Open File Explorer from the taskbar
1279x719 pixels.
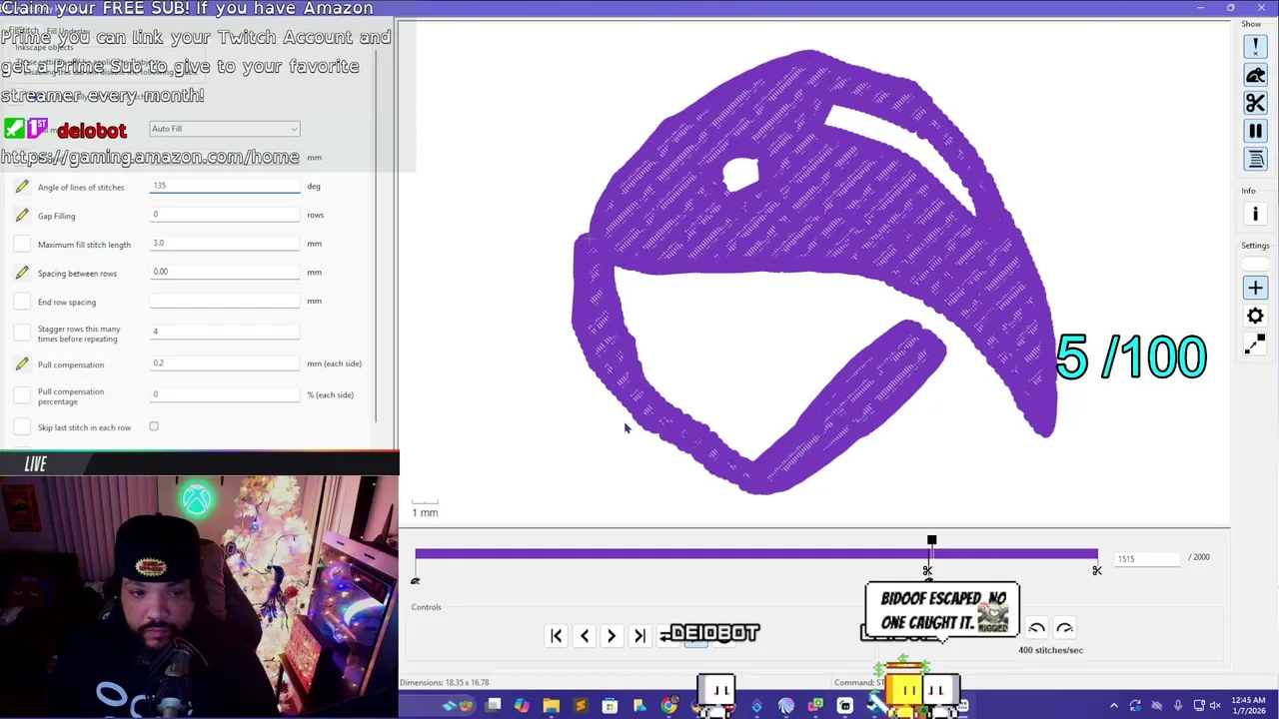(x=552, y=706)
